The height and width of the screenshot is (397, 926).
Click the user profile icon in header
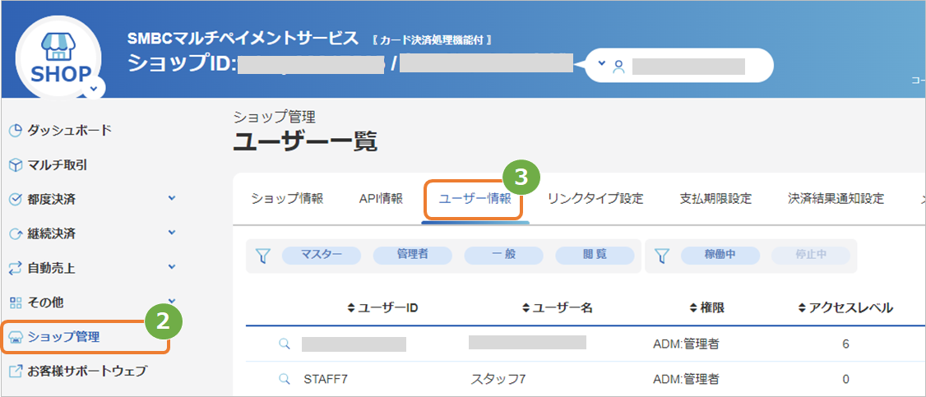point(618,66)
